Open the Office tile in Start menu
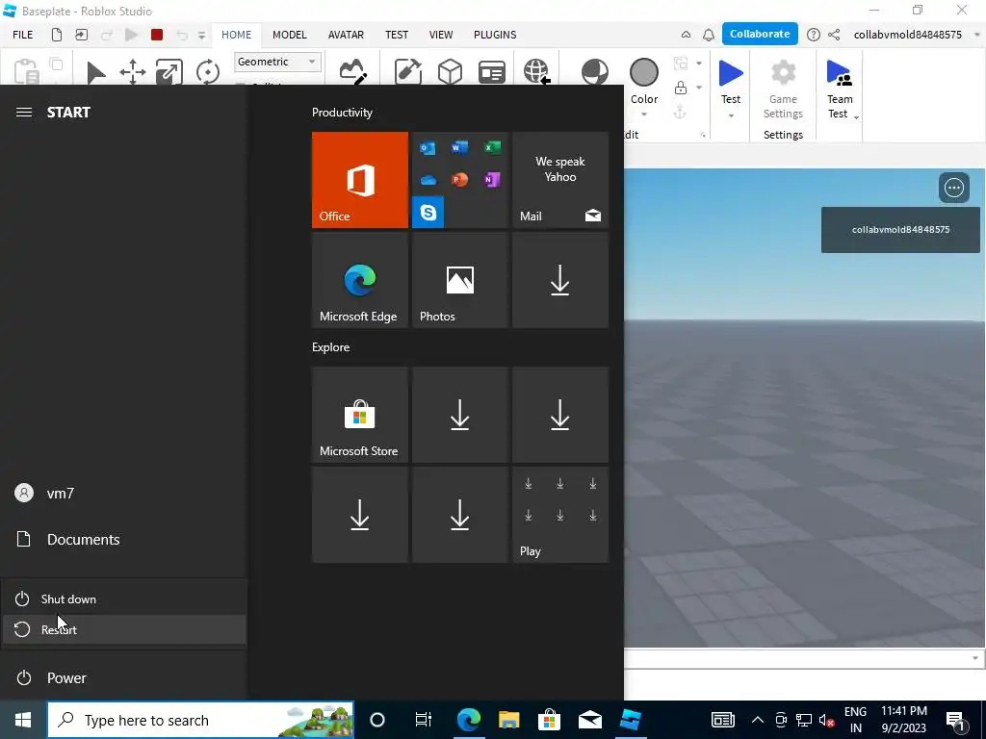The image size is (986, 739). point(360,180)
